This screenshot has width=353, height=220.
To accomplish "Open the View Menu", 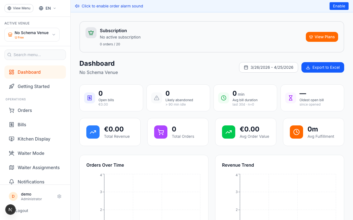I will 19,8.
